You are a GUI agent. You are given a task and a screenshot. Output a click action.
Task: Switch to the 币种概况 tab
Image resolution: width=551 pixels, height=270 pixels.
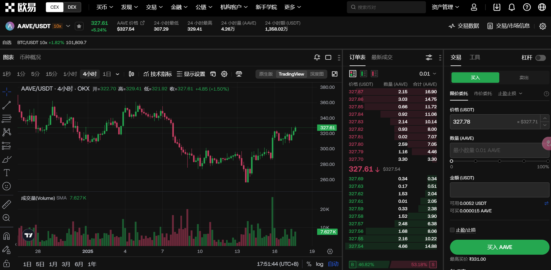(x=30, y=57)
